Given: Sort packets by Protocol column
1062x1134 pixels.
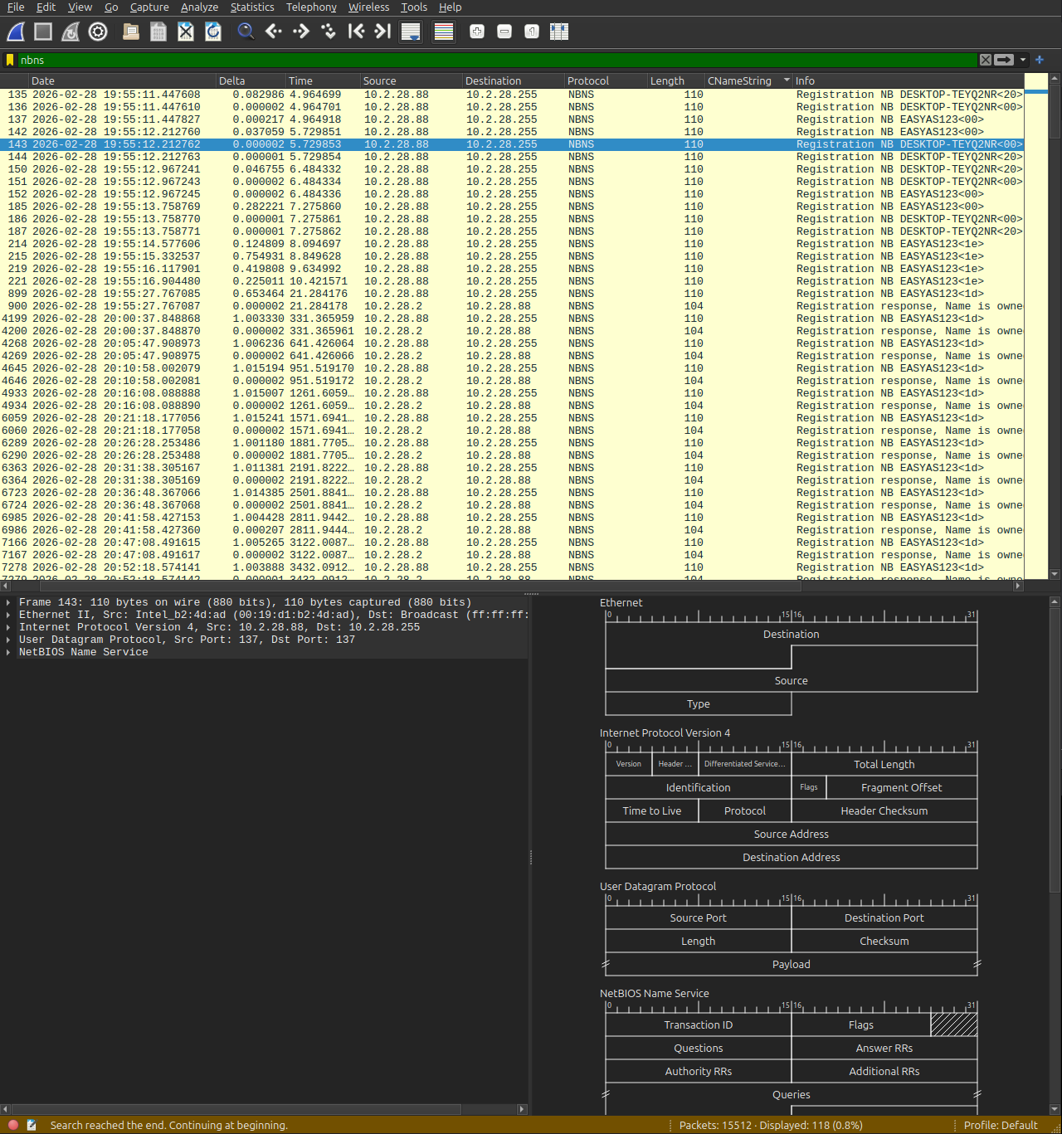Looking at the screenshot, I should [606, 80].
